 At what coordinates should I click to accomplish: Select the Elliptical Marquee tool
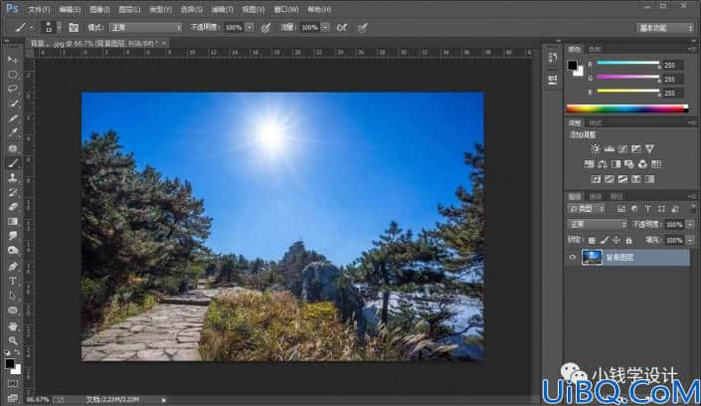point(13,75)
